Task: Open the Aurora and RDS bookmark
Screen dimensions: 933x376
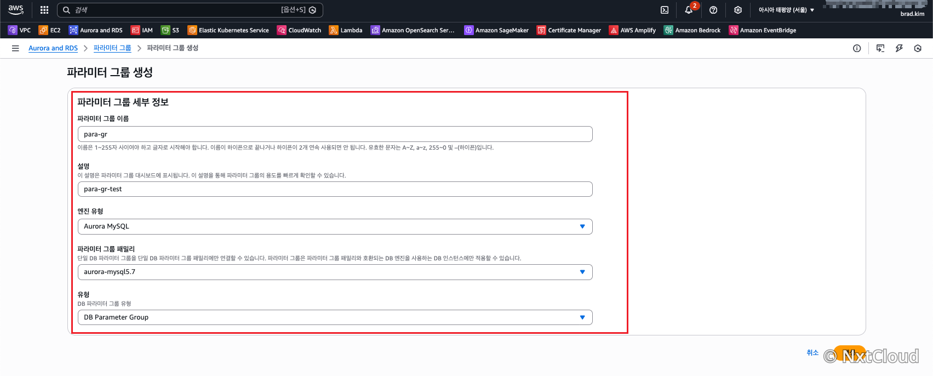Action: (96, 30)
